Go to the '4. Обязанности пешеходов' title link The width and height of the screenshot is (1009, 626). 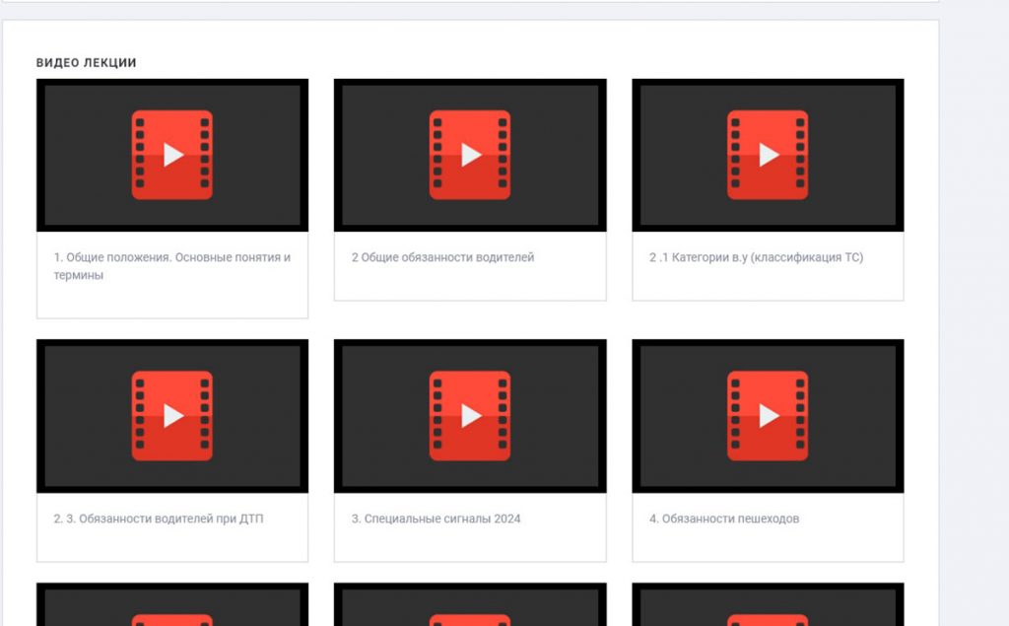723,519
